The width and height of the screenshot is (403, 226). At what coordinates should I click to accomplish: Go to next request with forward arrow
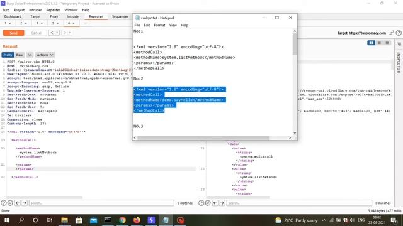64,33
